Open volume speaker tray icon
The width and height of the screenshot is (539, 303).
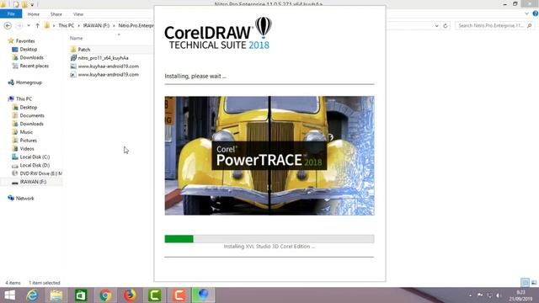point(499,295)
